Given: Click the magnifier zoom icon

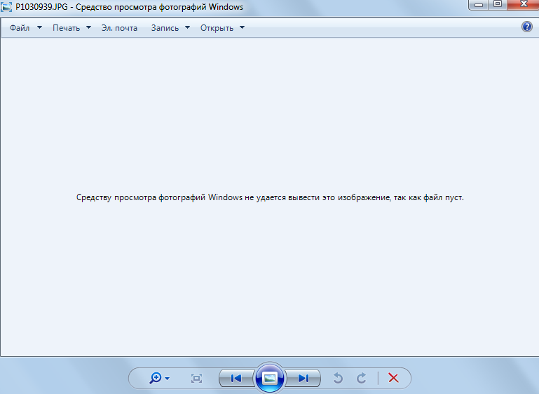Looking at the screenshot, I should click(x=156, y=378).
